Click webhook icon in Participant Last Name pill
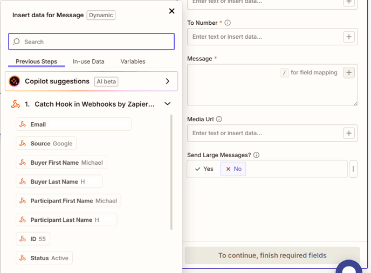Screen dimensions: 371x273 click(23, 220)
